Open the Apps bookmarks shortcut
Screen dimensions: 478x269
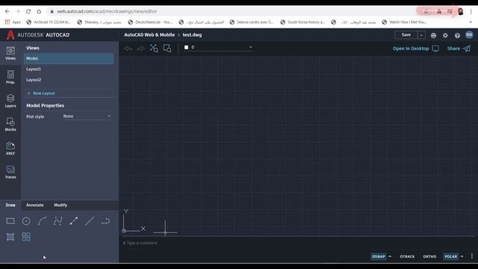point(13,22)
